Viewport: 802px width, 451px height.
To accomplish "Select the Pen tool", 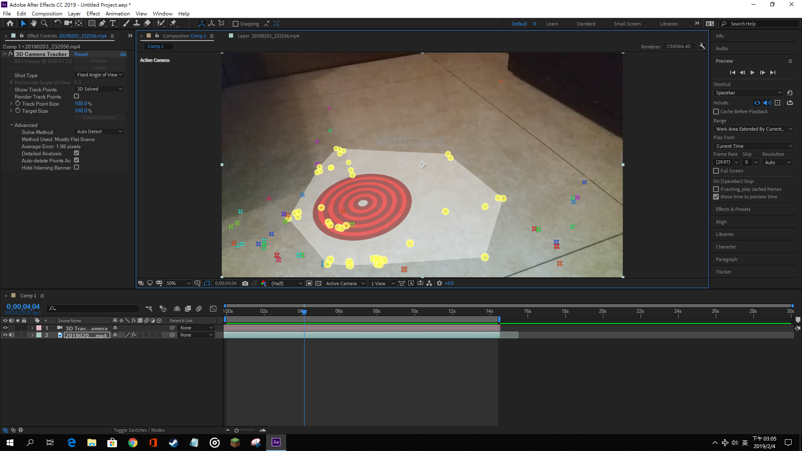I will (102, 23).
